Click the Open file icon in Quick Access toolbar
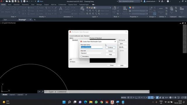Screen dimensions: 187x105 [10, 1]
